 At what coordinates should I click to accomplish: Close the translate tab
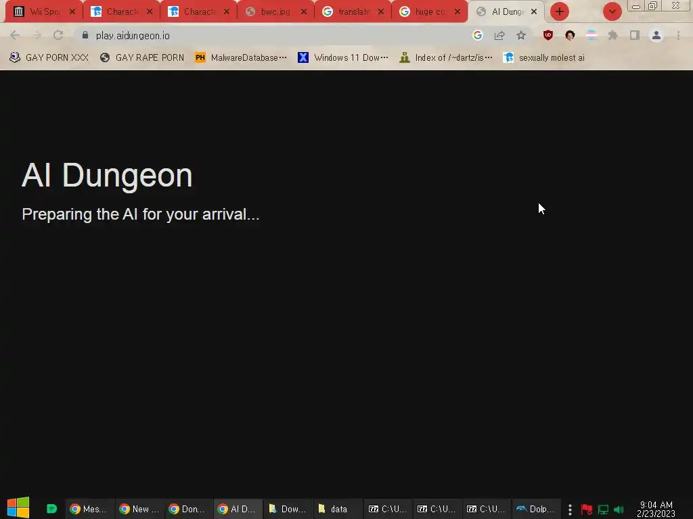[x=381, y=11]
